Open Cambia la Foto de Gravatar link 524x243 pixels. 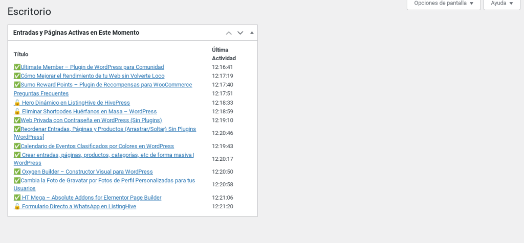click(x=104, y=184)
